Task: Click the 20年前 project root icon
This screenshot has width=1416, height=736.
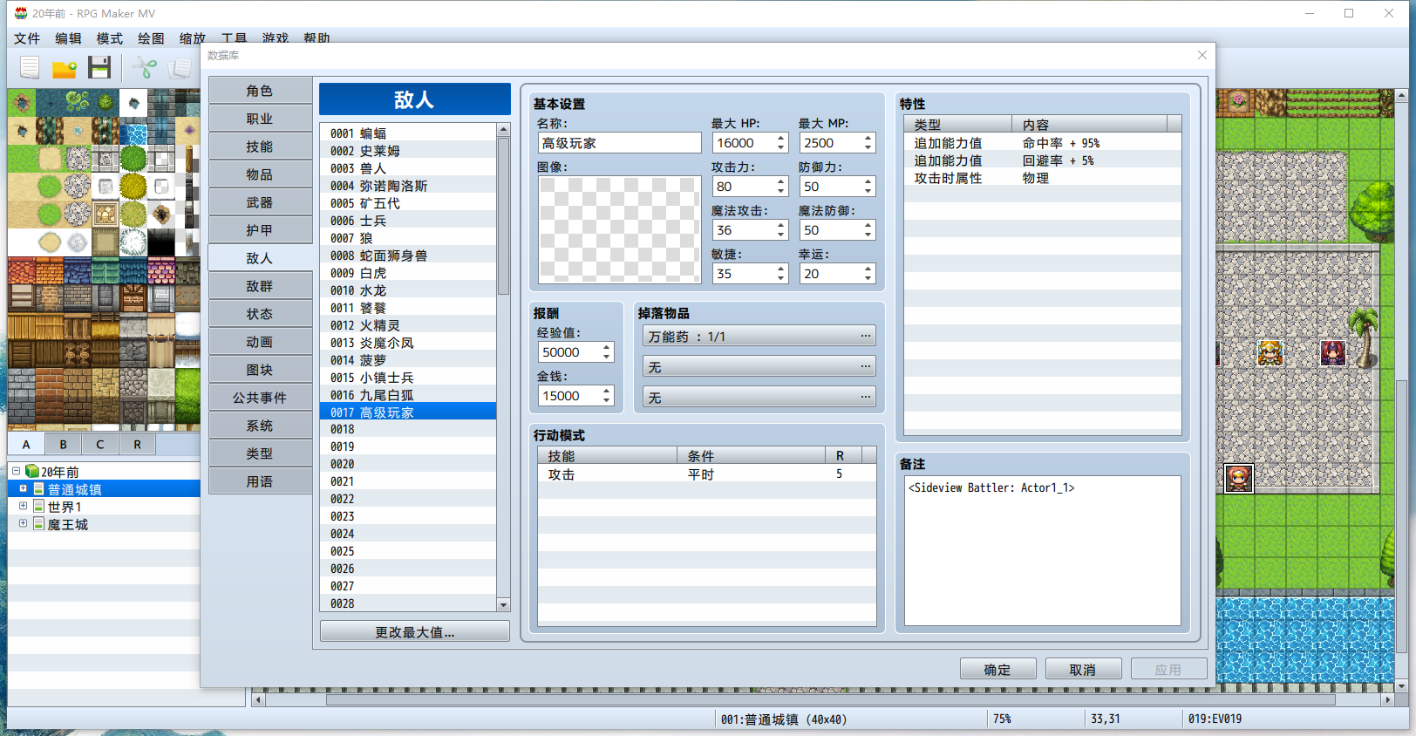Action: 32,471
